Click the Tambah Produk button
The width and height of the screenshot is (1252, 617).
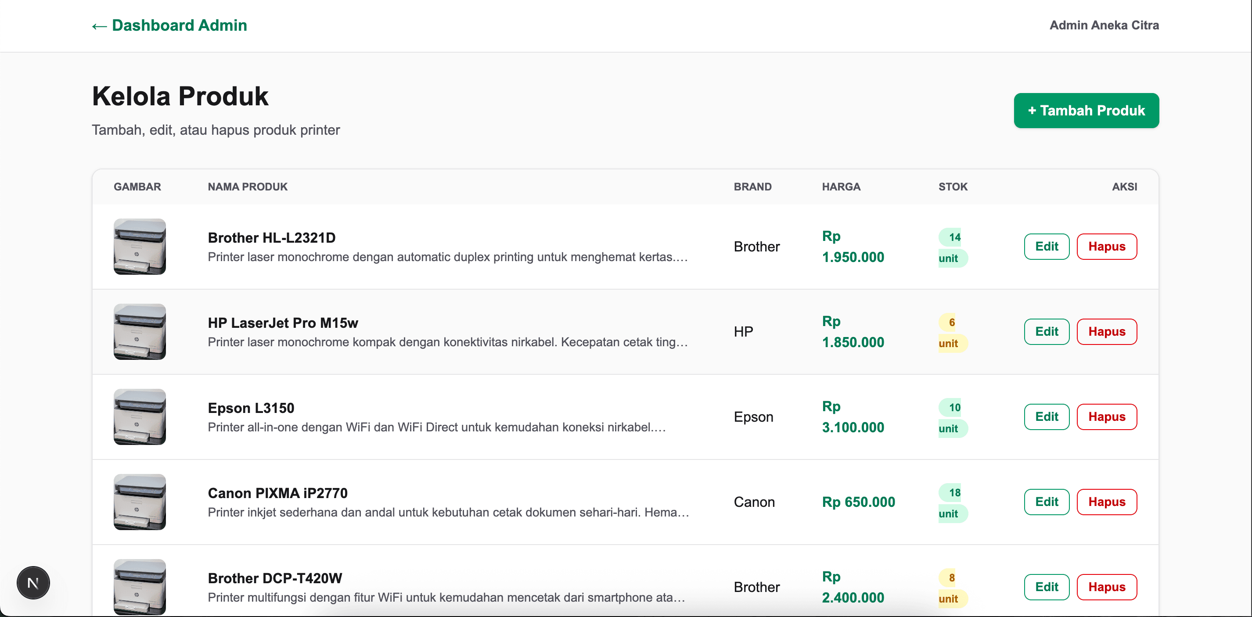coord(1086,110)
